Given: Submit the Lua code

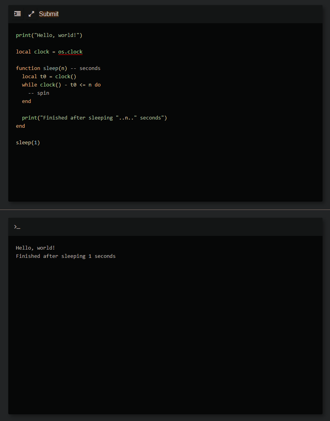Looking at the screenshot, I should click(x=49, y=14).
